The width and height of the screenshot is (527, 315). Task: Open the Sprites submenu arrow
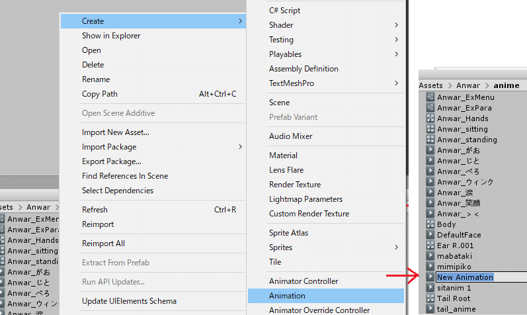[396, 247]
